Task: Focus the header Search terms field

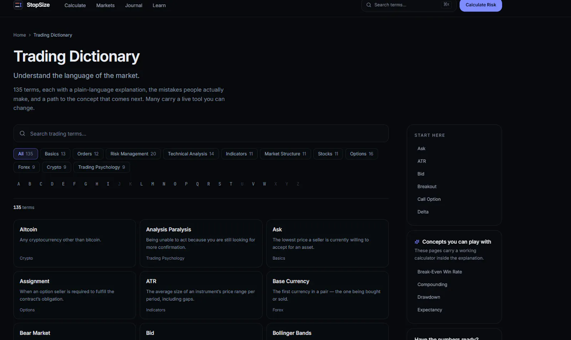Action: pyautogui.click(x=409, y=5)
